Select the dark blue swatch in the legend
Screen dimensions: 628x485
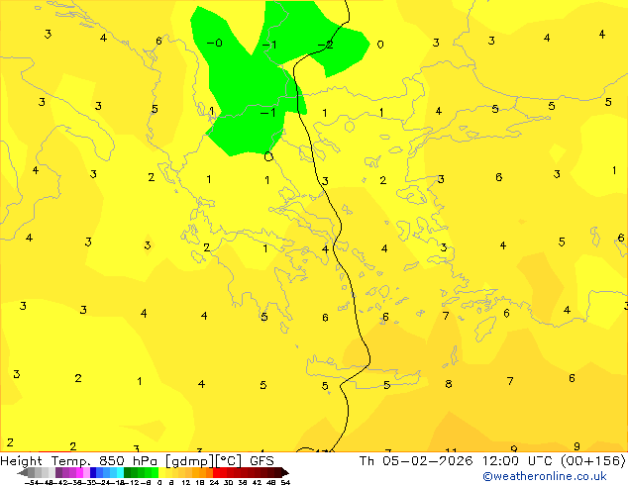coord(93,472)
